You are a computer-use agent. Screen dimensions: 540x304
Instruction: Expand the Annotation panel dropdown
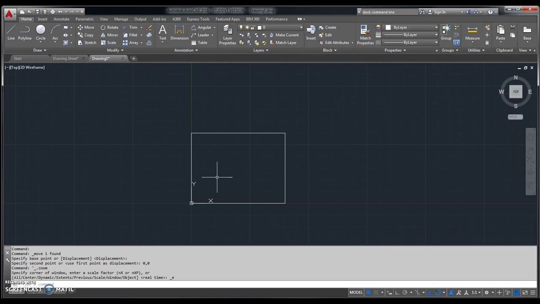point(186,50)
